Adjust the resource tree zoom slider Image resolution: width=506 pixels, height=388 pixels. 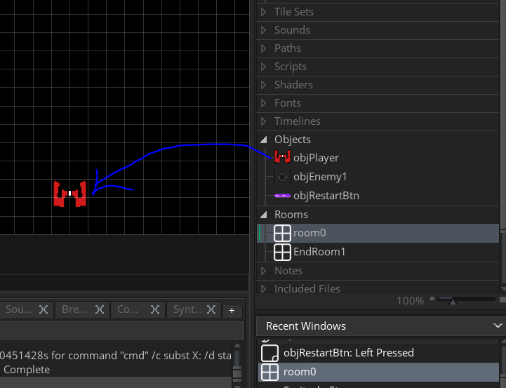pos(453,301)
